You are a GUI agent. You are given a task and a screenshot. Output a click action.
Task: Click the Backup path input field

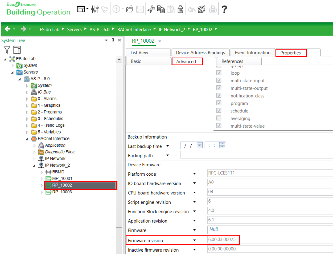click(257, 155)
